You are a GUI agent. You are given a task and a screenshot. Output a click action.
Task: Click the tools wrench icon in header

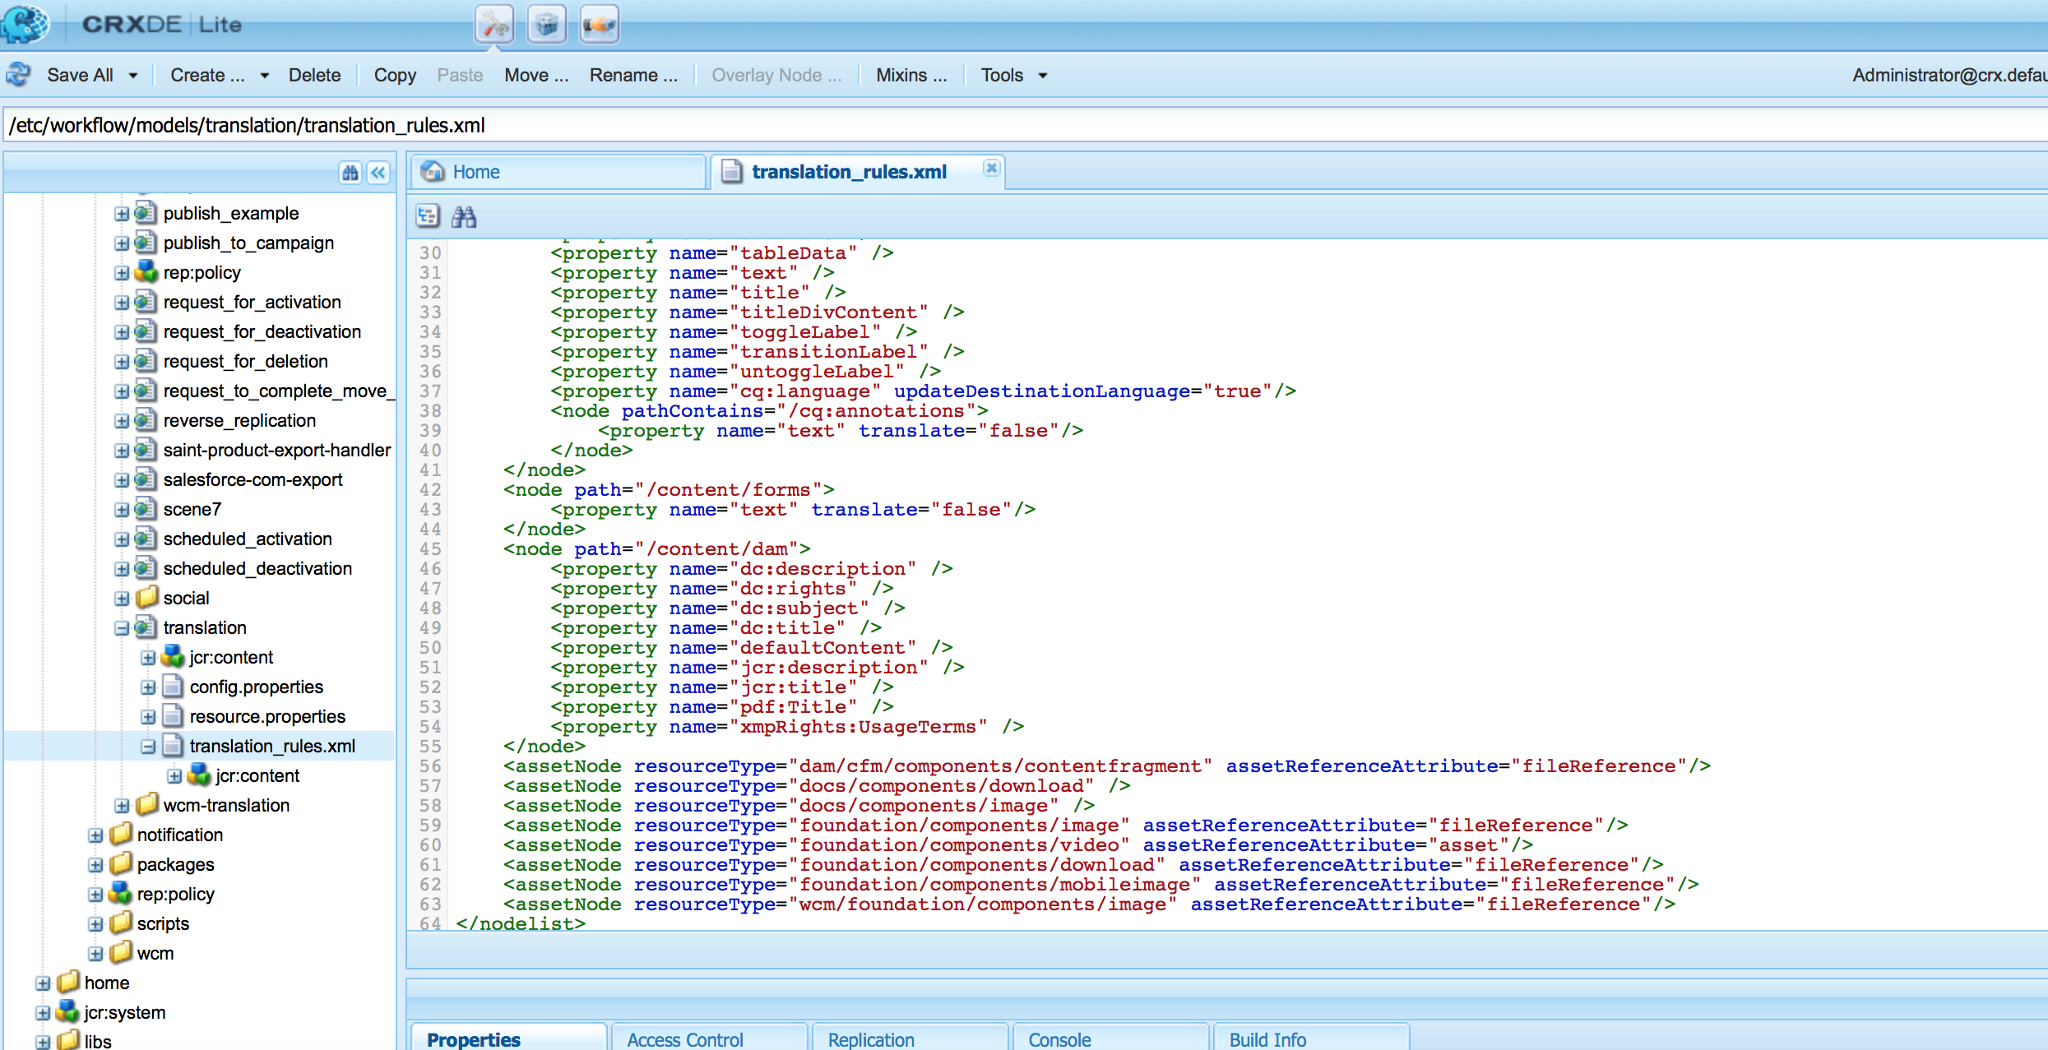[494, 25]
